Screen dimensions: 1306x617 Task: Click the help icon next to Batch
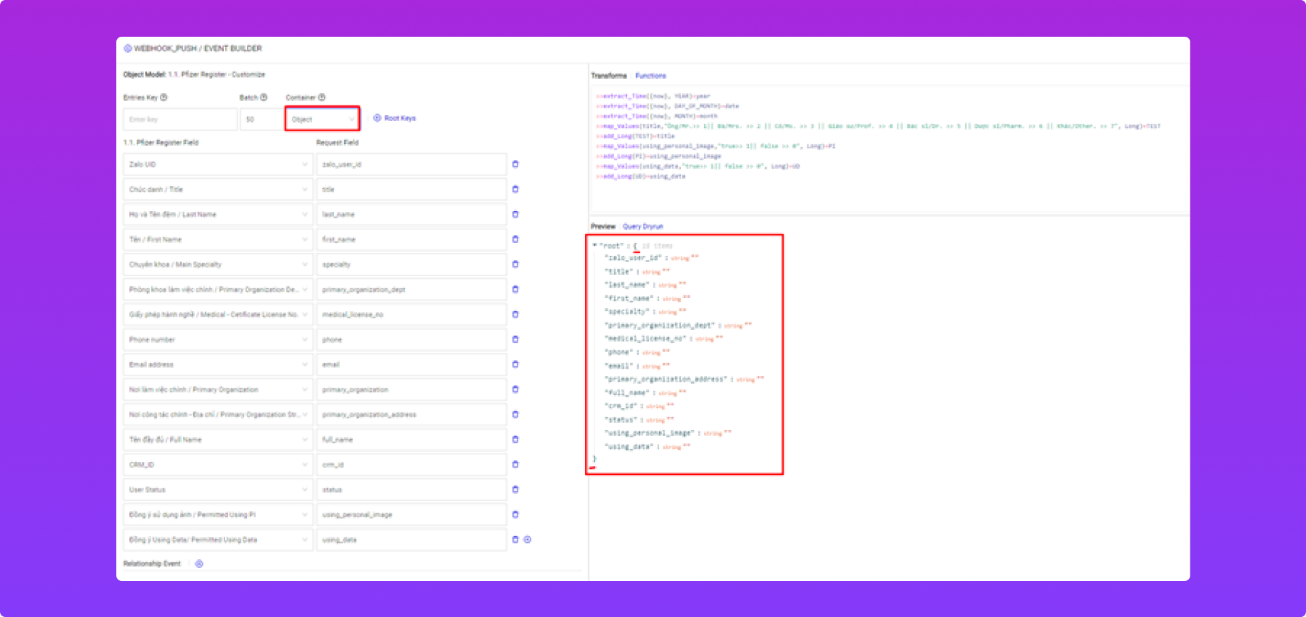(264, 97)
